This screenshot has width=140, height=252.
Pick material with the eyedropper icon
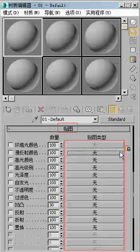click(x=35, y=119)
